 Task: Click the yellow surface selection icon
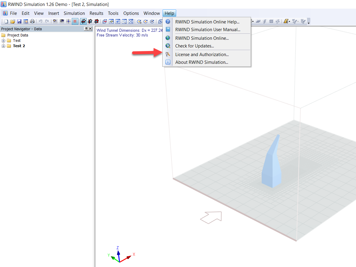pyautogui.click(x=286, y=21)
